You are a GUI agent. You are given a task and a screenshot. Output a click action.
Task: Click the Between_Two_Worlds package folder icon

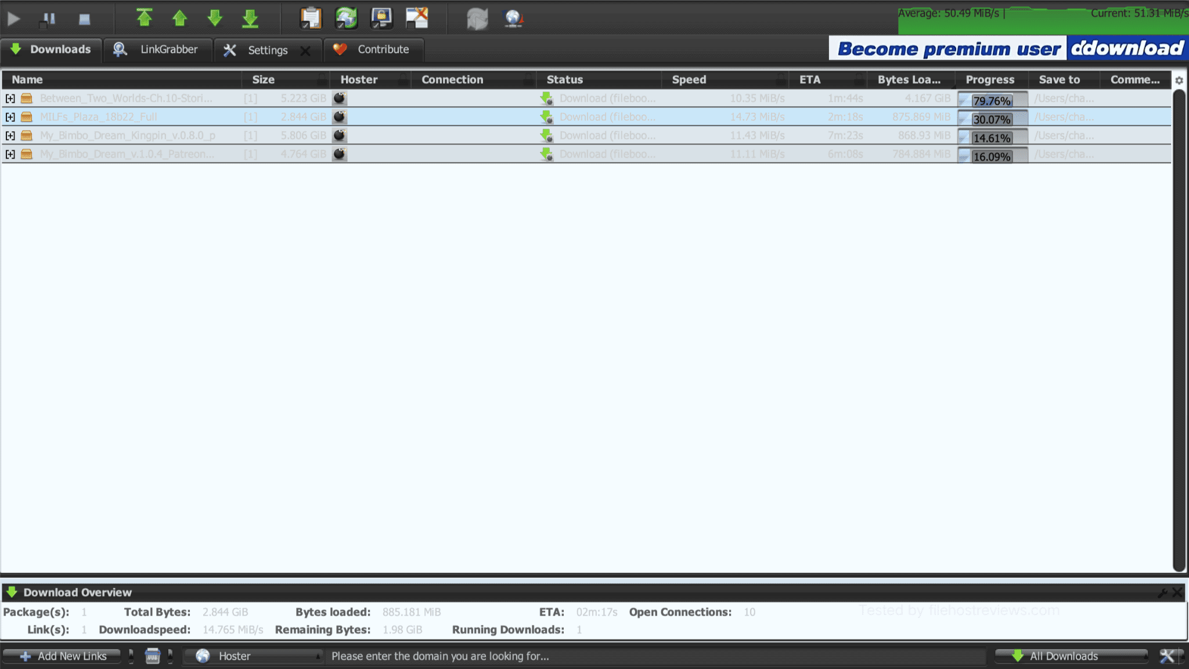point(26,99)
